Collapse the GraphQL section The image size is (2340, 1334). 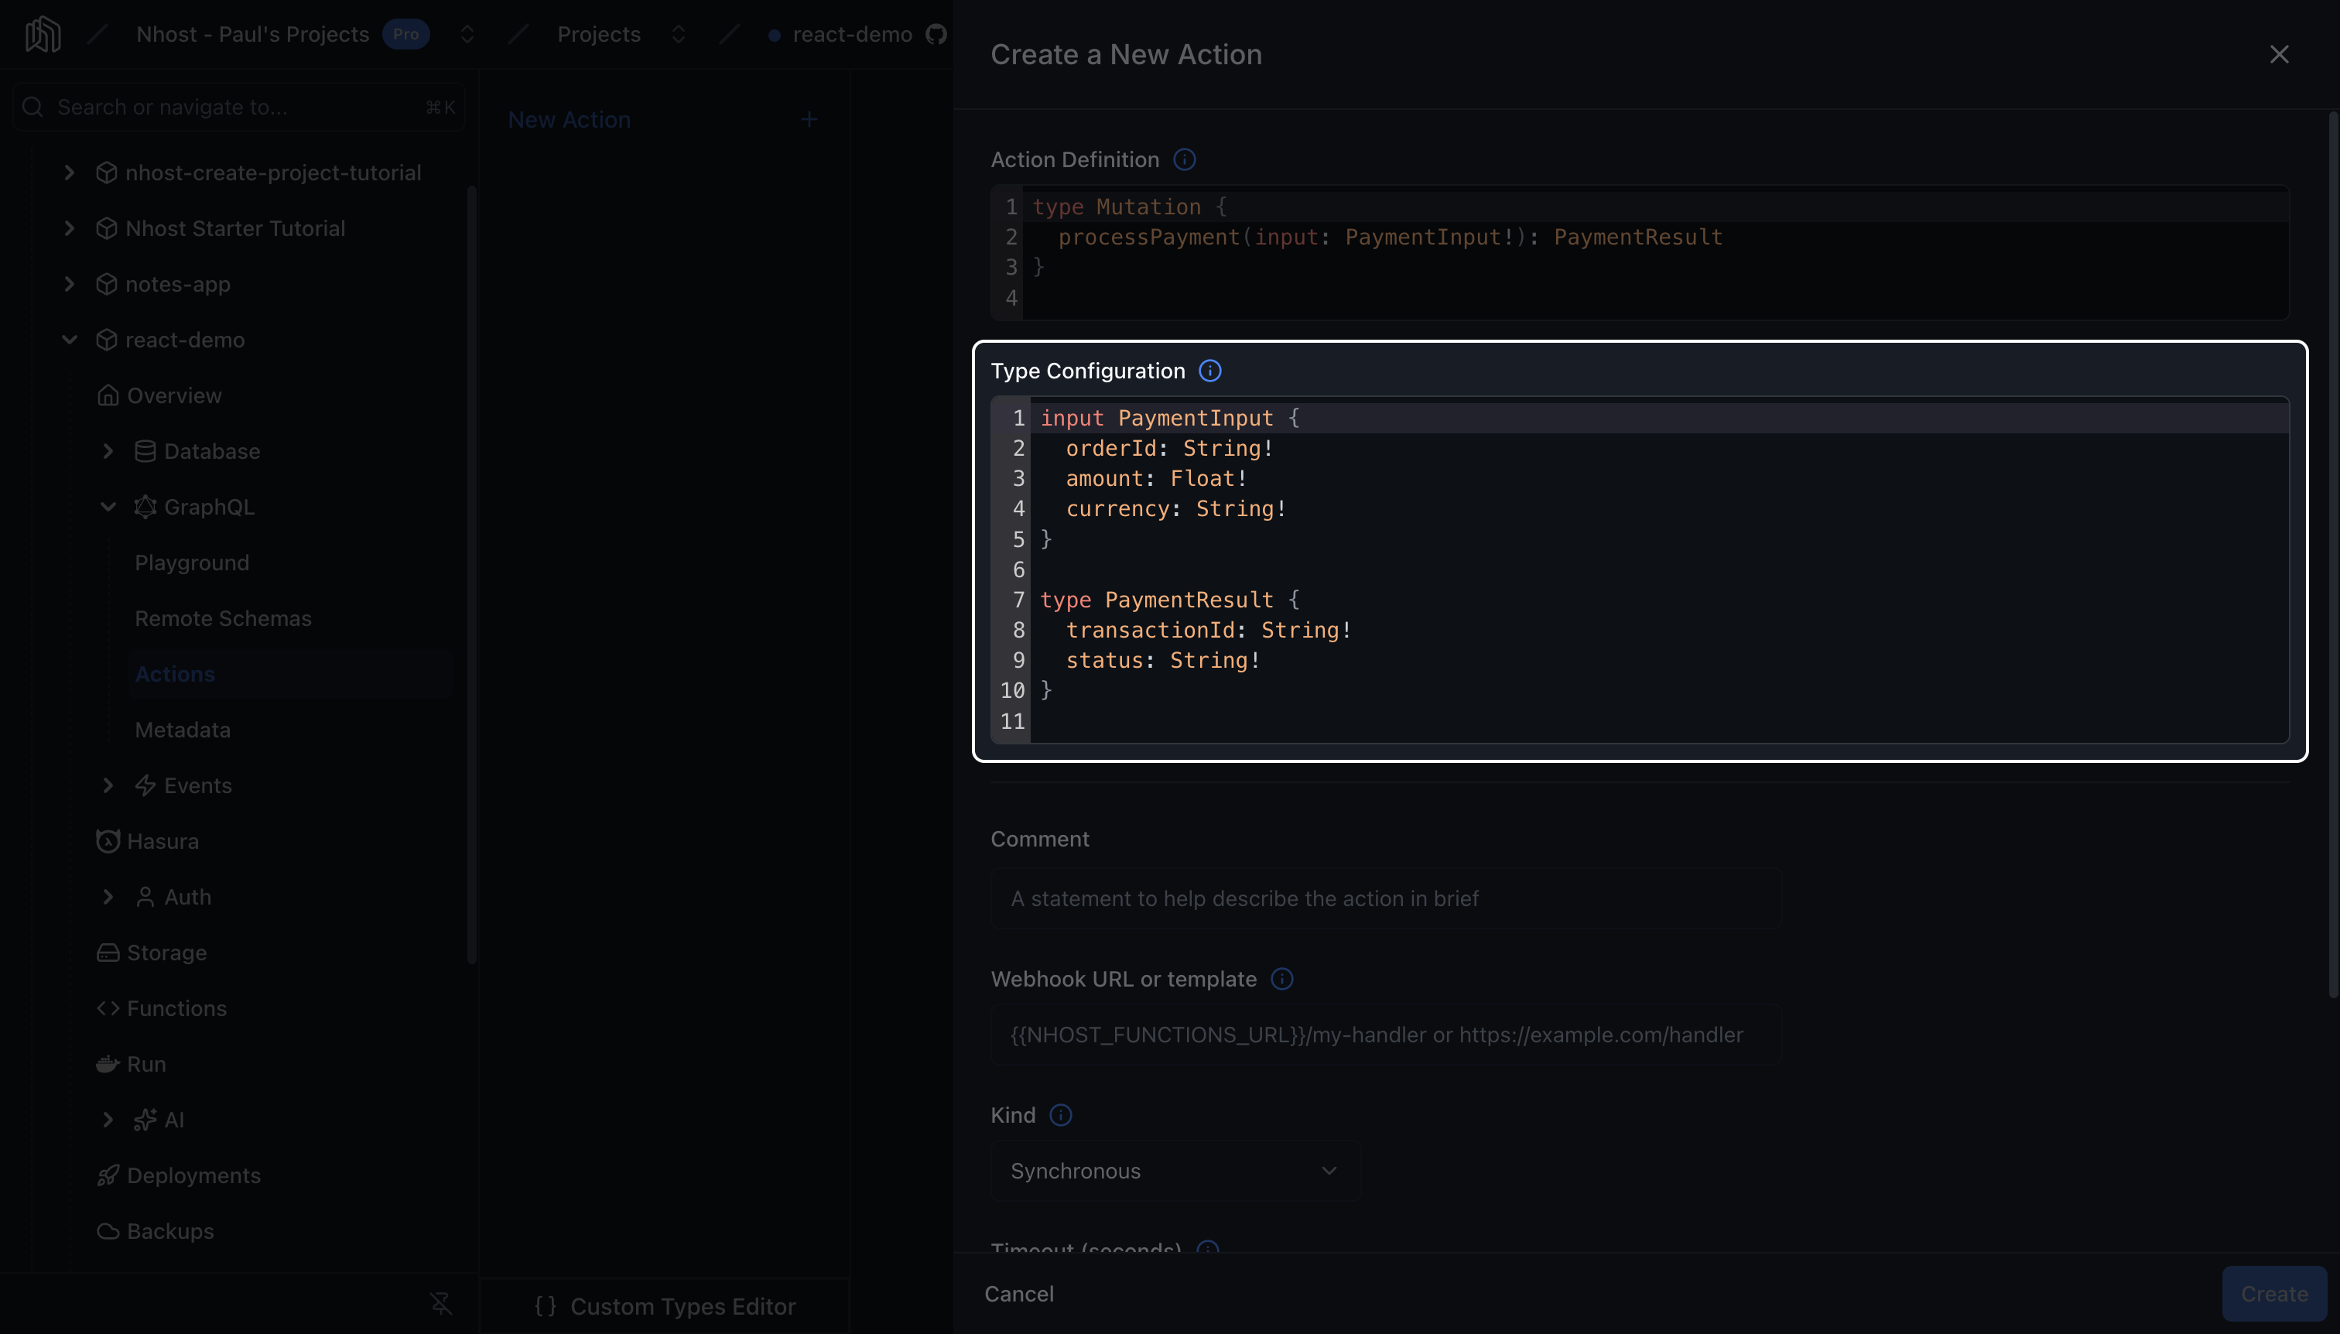tap(108, 507)
